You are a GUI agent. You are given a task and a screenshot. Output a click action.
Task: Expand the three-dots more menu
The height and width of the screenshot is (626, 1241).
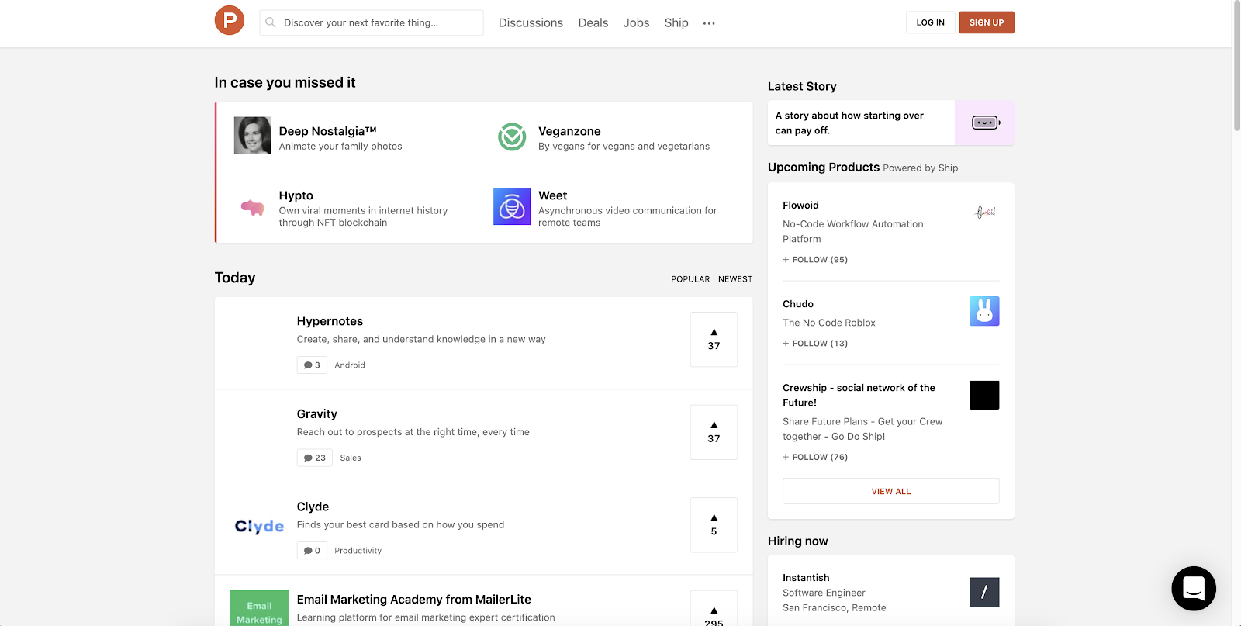coord(709,23)
